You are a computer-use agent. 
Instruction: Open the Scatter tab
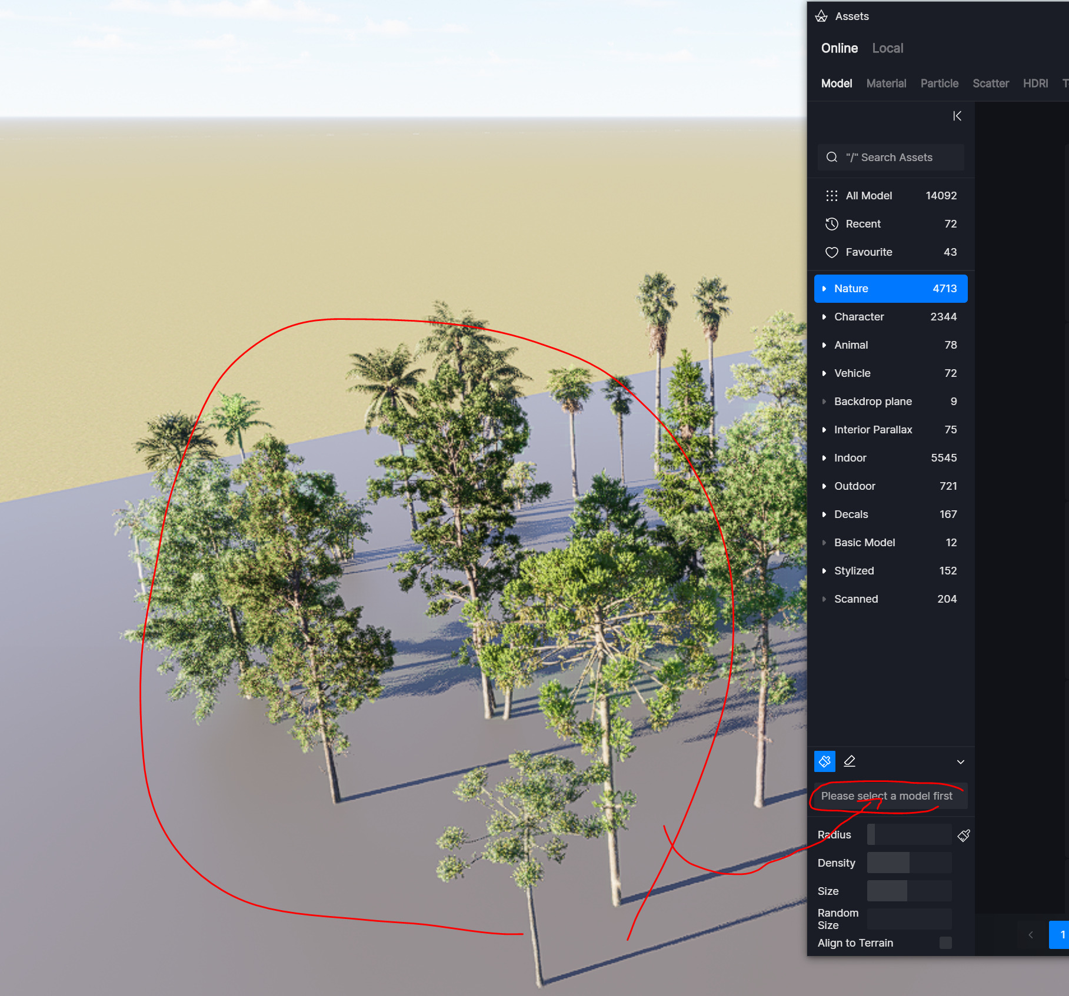pos(990,83)
